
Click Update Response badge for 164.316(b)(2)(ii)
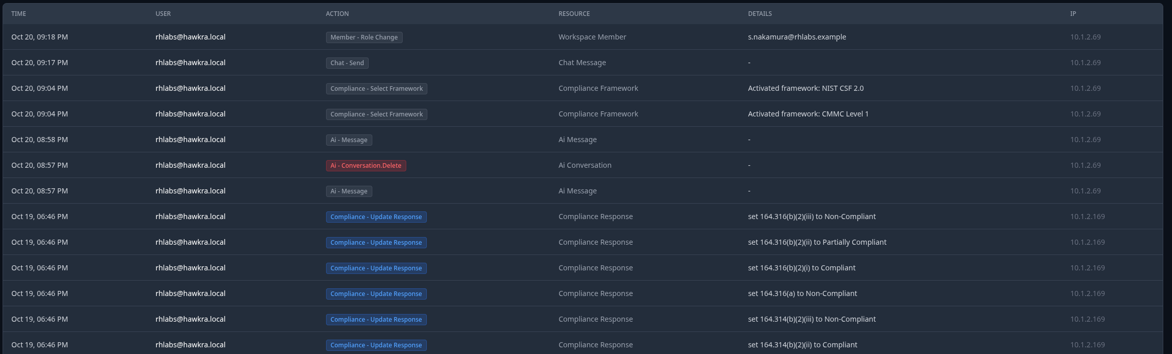376,243
